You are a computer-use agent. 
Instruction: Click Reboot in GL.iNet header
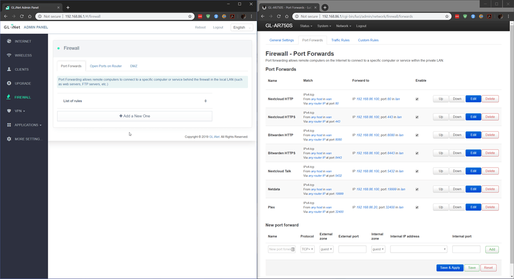(x=200, y=28)
